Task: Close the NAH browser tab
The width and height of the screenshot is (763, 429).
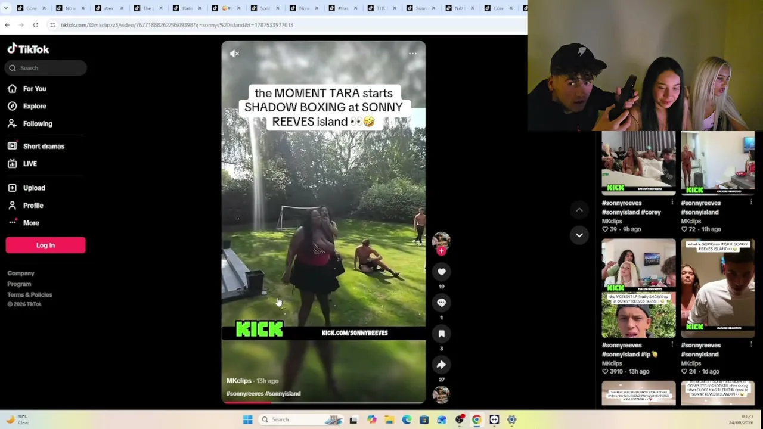Action: (472, 8)
